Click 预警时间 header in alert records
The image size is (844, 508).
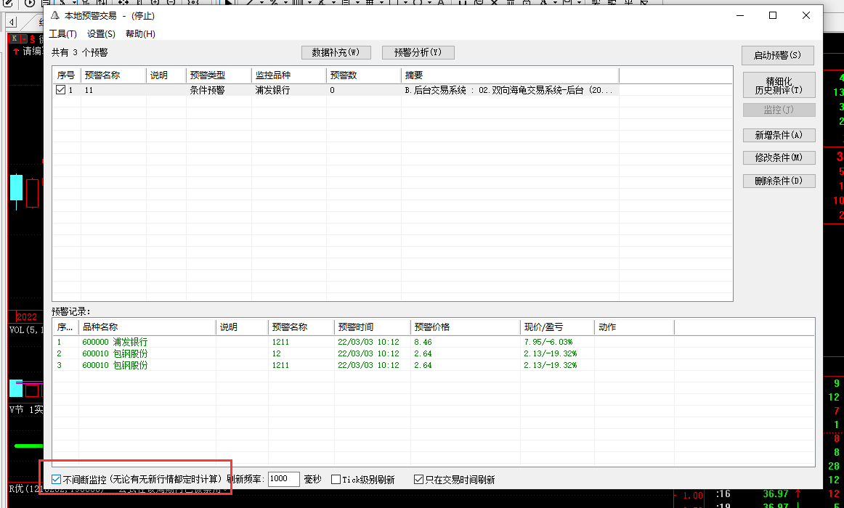pyautogui.click(x=372, y=327)
